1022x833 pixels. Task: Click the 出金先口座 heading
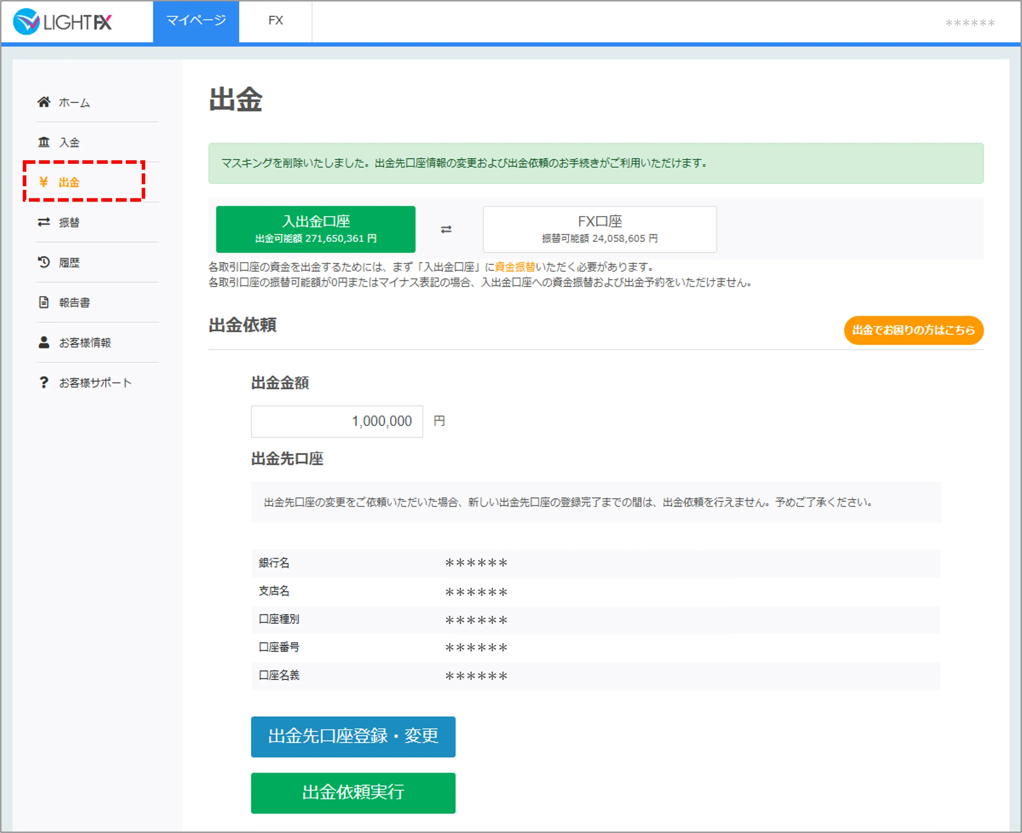point(287,459)
